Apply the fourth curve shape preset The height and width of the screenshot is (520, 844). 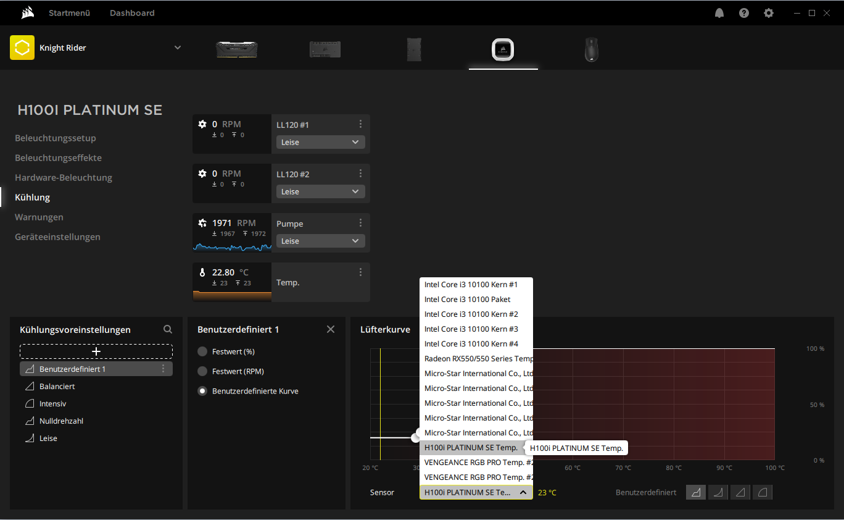click(x=763, y=492)
